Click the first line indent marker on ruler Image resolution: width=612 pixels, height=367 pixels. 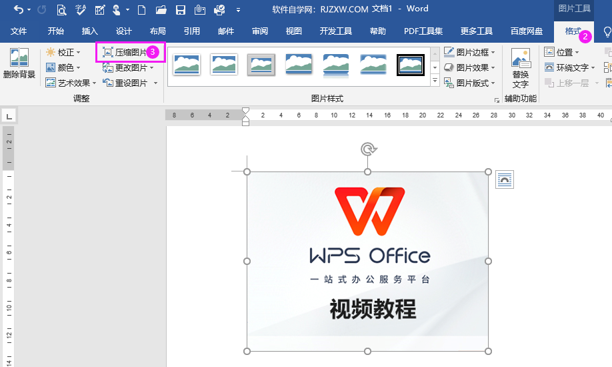pos(245,111)
